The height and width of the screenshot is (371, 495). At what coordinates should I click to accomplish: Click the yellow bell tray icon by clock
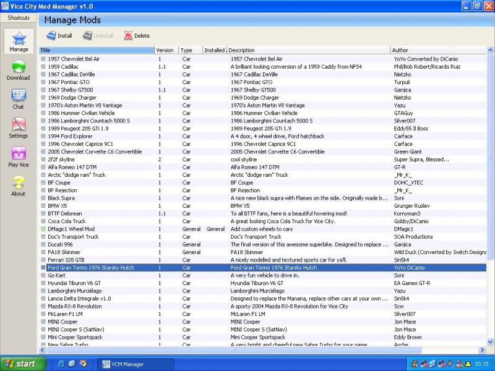(x=467, y=364)
